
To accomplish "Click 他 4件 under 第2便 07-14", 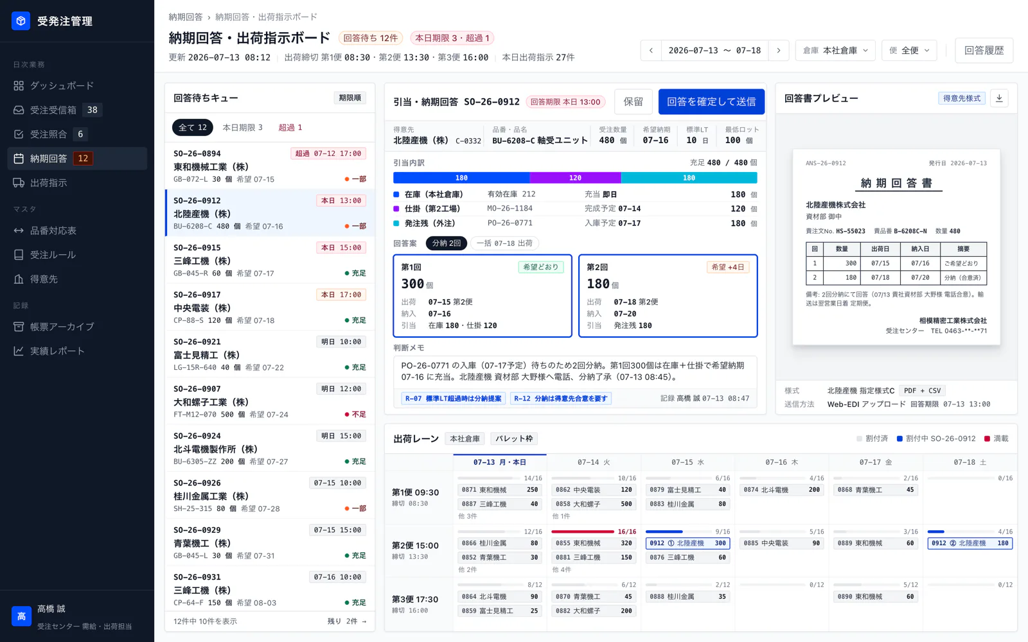I will (562, 569).
